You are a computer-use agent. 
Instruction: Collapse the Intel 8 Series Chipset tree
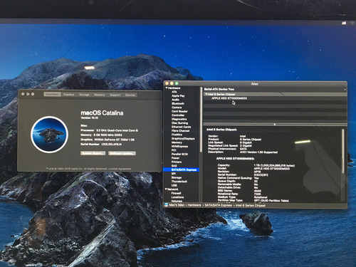pyautogui.click(x=206, y=94)
